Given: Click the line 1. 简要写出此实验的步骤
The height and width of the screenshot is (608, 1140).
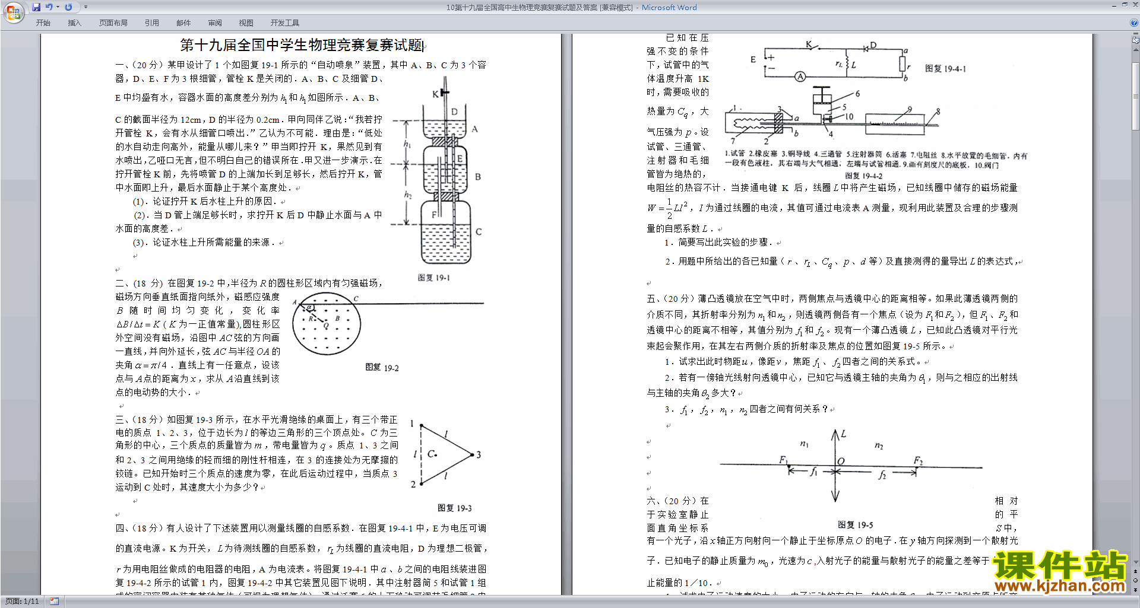Looking at the screenshot, I should tap(718, 243).
